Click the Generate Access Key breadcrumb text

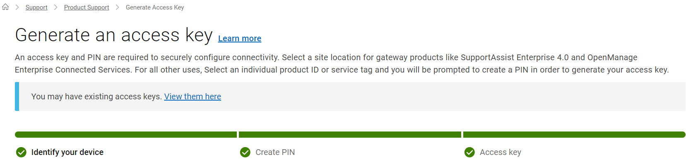(155, 7)
